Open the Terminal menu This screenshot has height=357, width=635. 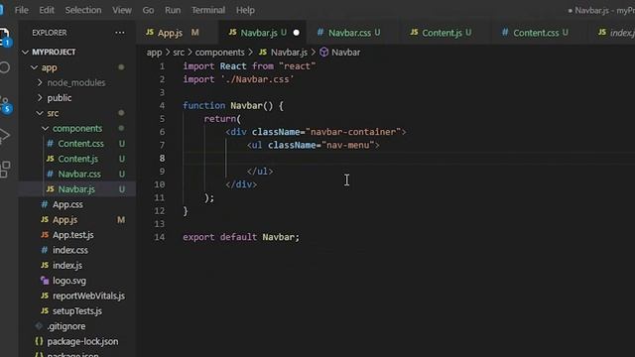tap(208, 10)
